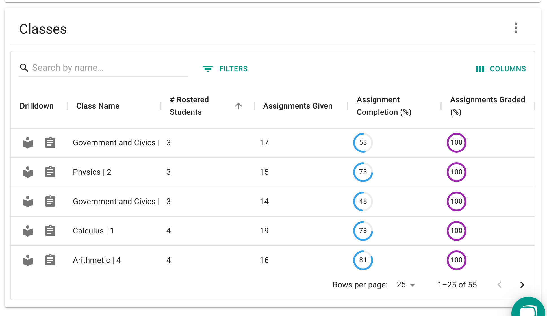Open the COLUMNS selector
The height and width of the screenshot is (316, 547).
click(x=501, y=69)
